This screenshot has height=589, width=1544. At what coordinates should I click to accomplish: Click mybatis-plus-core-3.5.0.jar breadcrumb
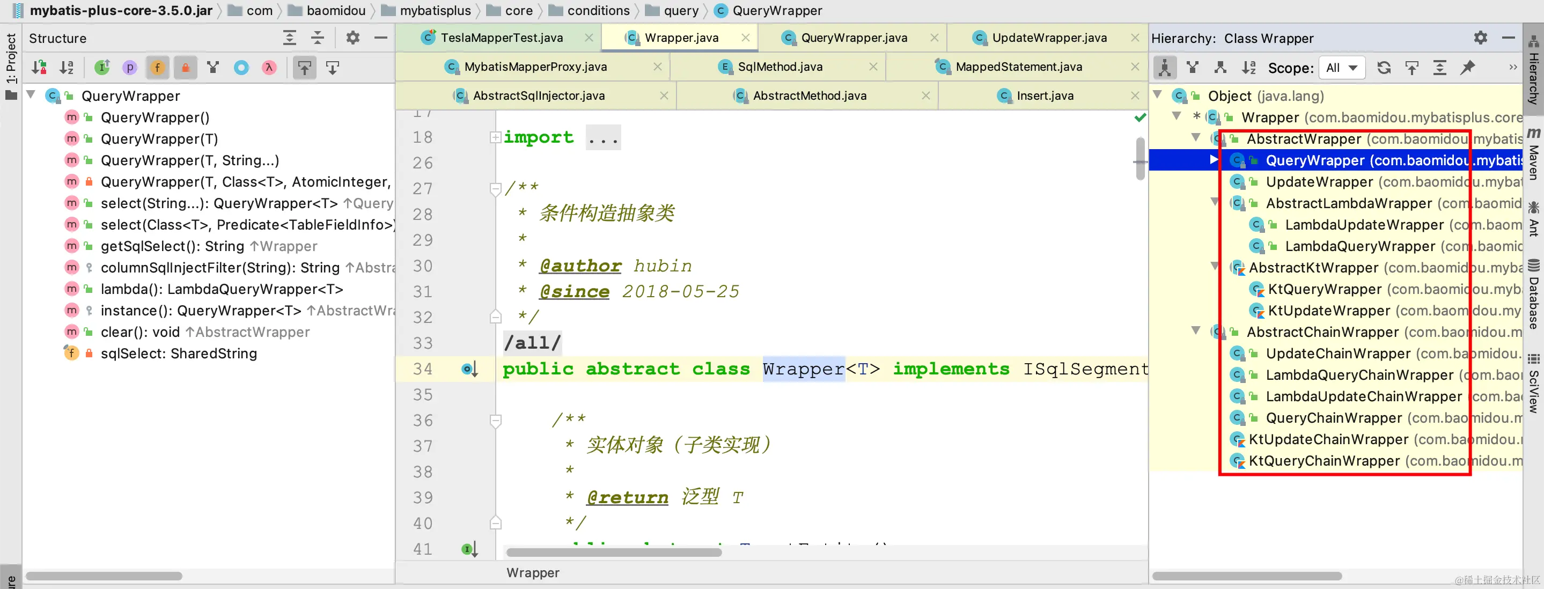(x=112, y=10)
